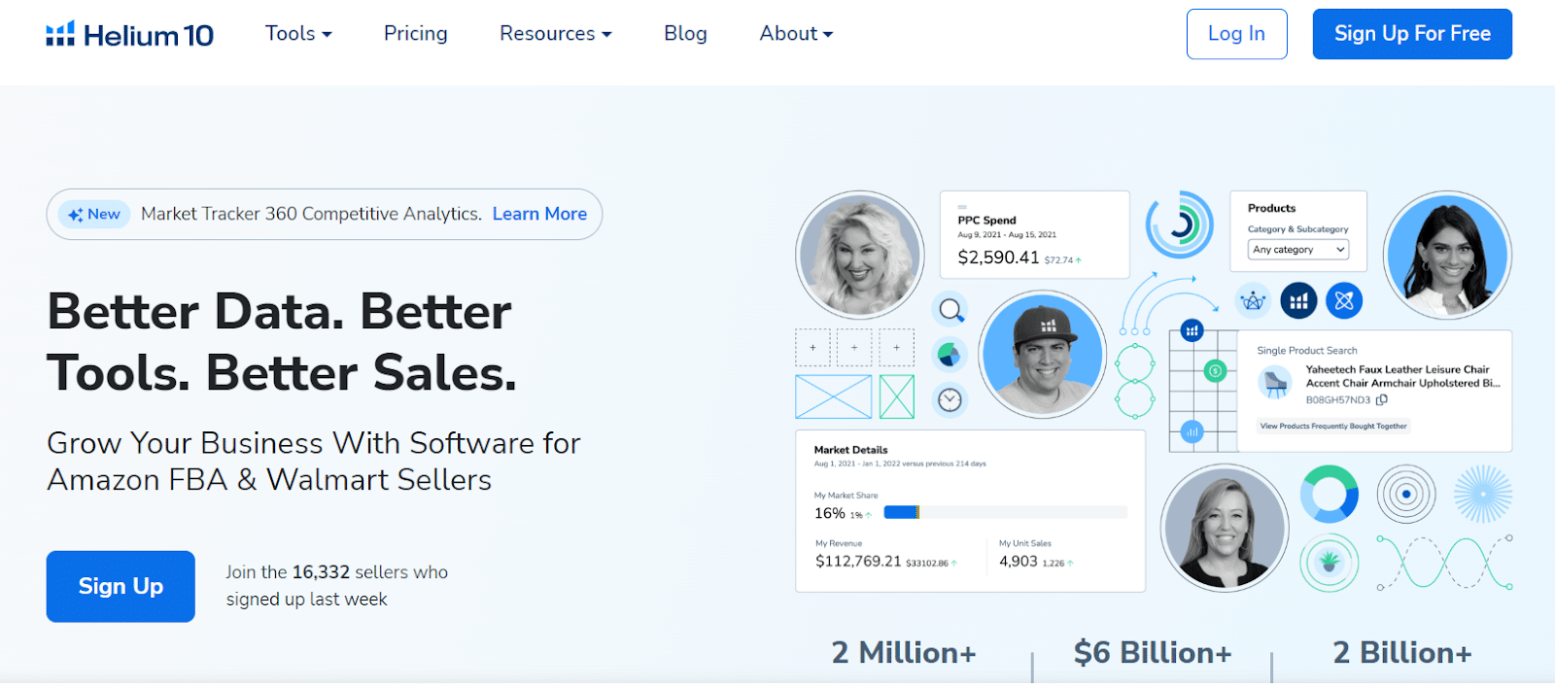This screenshot has width=1555, height=687.
Task: Click the concentric circles target icon
Action: (x=1406, y=495)
